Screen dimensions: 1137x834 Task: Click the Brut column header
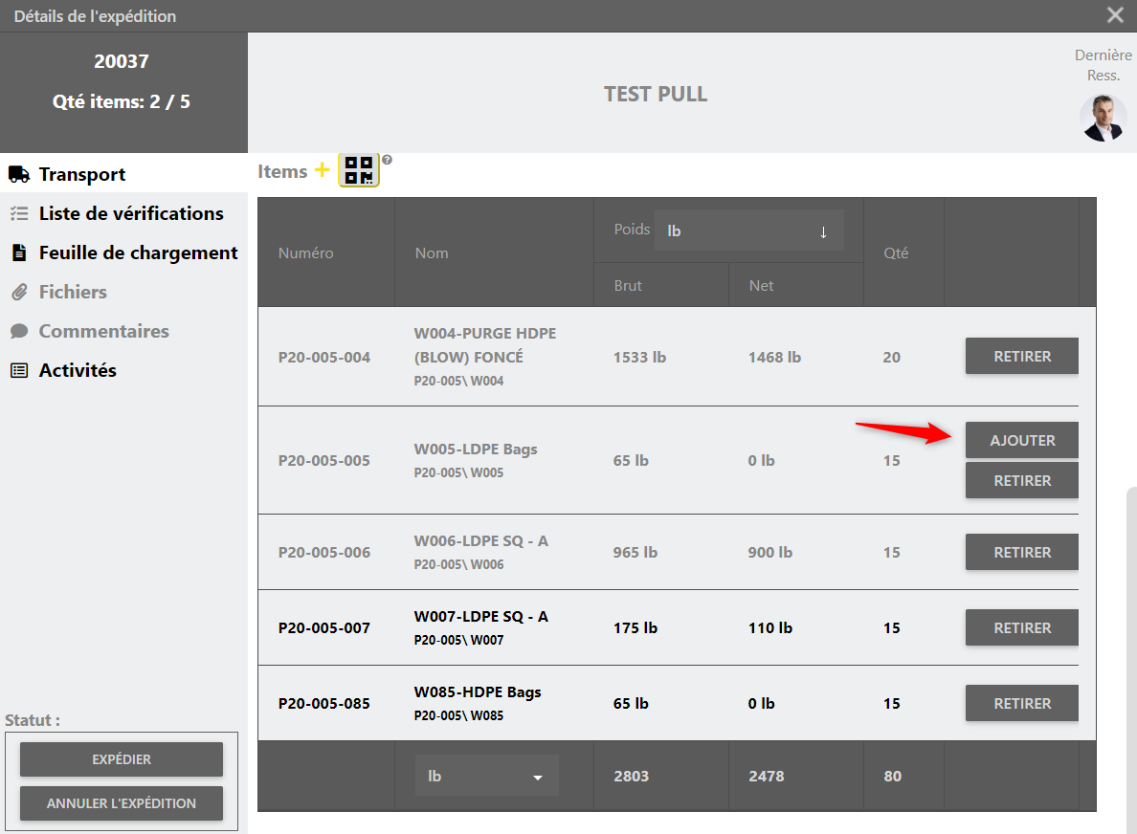coord(628,285)
